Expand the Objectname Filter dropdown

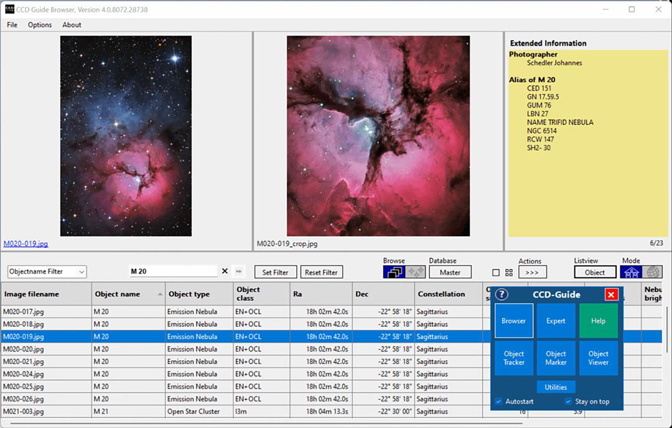click(82, 272)
